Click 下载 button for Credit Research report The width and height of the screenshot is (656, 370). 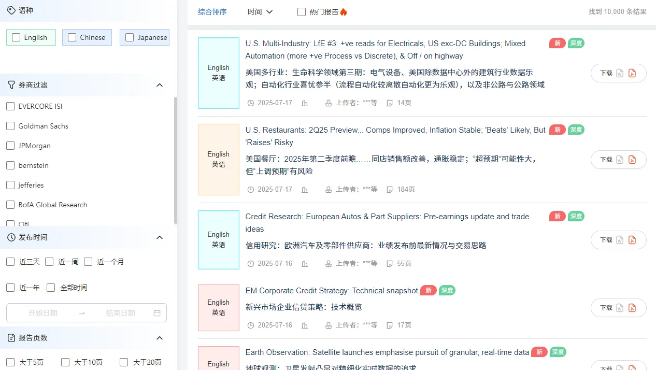point(619,240)
